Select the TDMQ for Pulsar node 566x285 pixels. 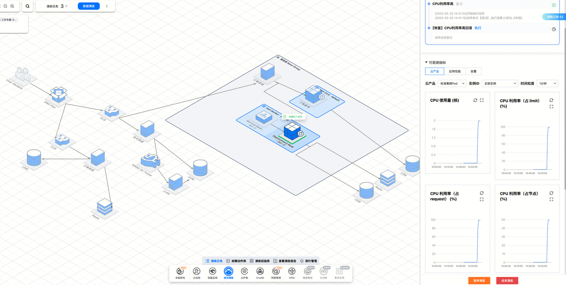click(x=150, y=161)
